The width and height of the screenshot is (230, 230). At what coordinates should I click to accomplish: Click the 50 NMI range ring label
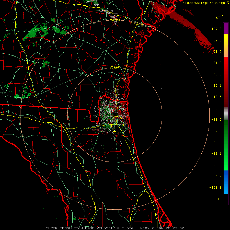pyautogui.click(x=115, y=68)
